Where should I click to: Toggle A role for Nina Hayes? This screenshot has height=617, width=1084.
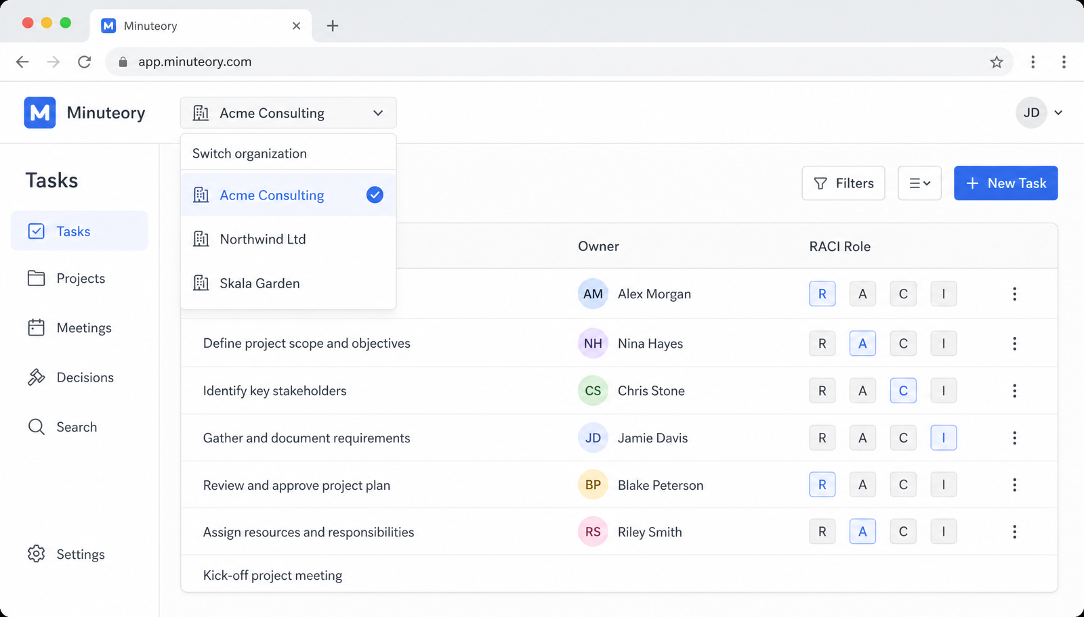pyautogui.click(x=862, y=343)
